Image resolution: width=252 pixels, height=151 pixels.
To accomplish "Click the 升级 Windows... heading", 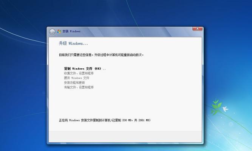I will pos(73,43).
